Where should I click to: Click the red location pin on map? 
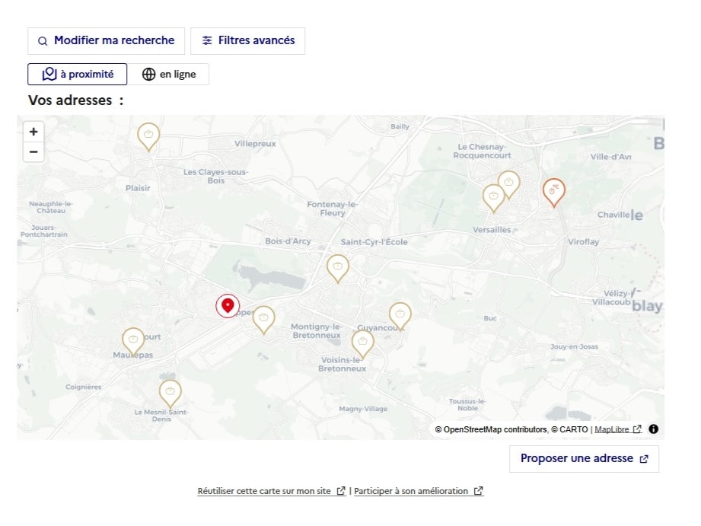pyautogui.click(x=228, y=305)
